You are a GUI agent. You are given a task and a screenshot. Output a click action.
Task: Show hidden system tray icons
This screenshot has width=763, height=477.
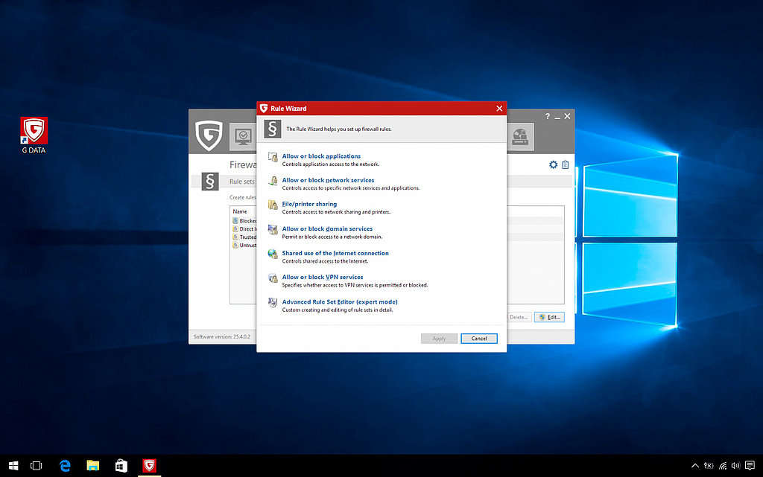[x=695, y=466]
